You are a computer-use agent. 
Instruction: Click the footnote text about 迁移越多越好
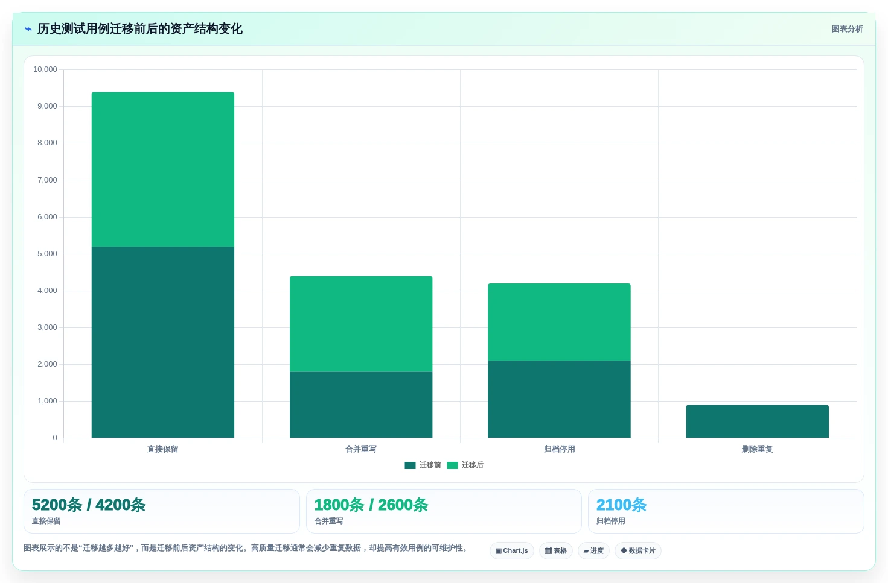[x=246, y=548]
